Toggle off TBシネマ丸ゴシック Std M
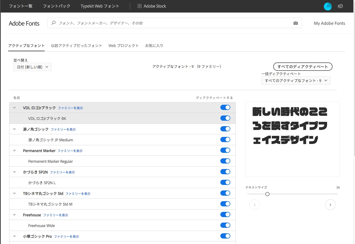This screenshot has width=355, height=244. click(x=225, y=204)
